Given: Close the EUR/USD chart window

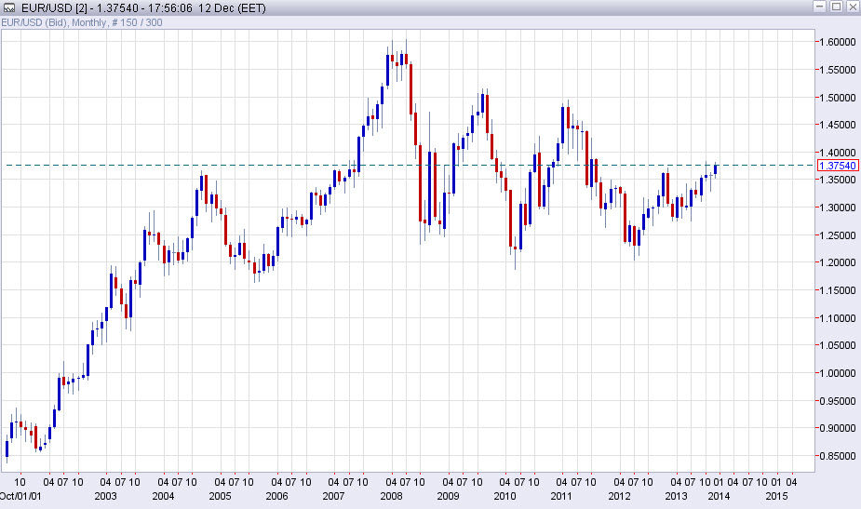Looking at the screenshot, I should (x=849, y=7).
